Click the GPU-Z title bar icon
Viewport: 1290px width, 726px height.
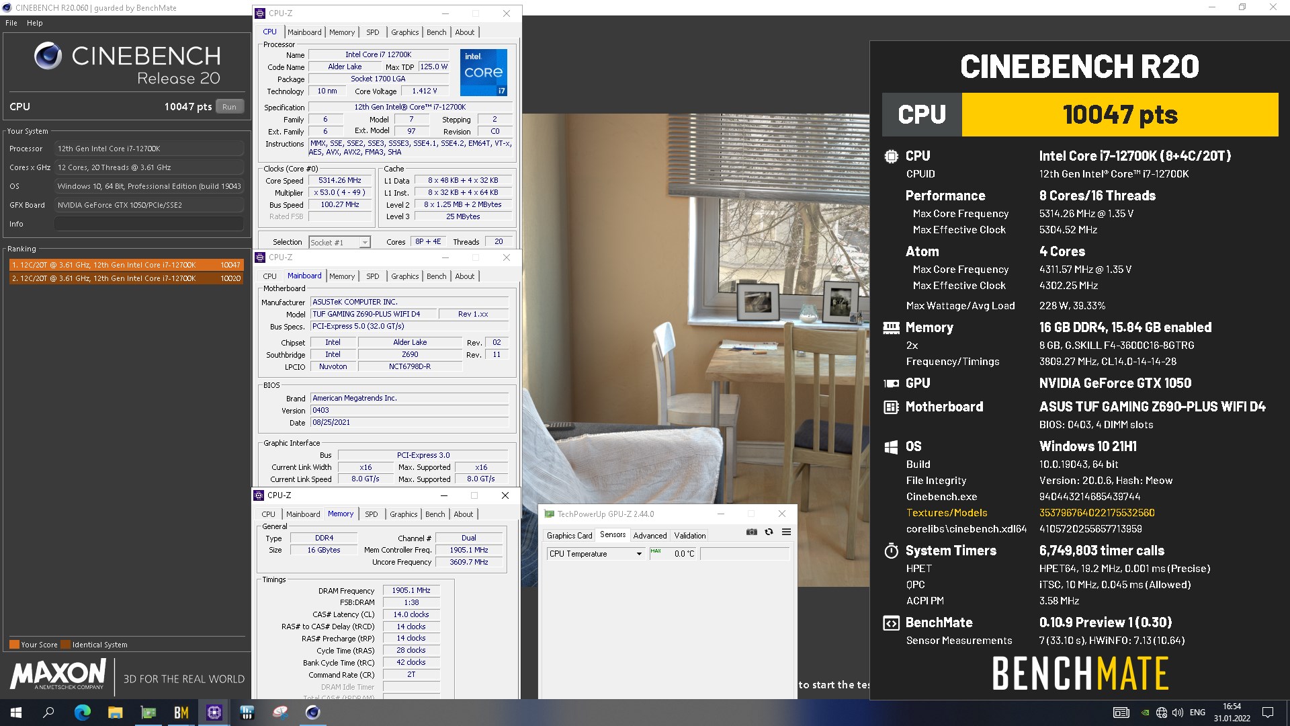point(549,514)
